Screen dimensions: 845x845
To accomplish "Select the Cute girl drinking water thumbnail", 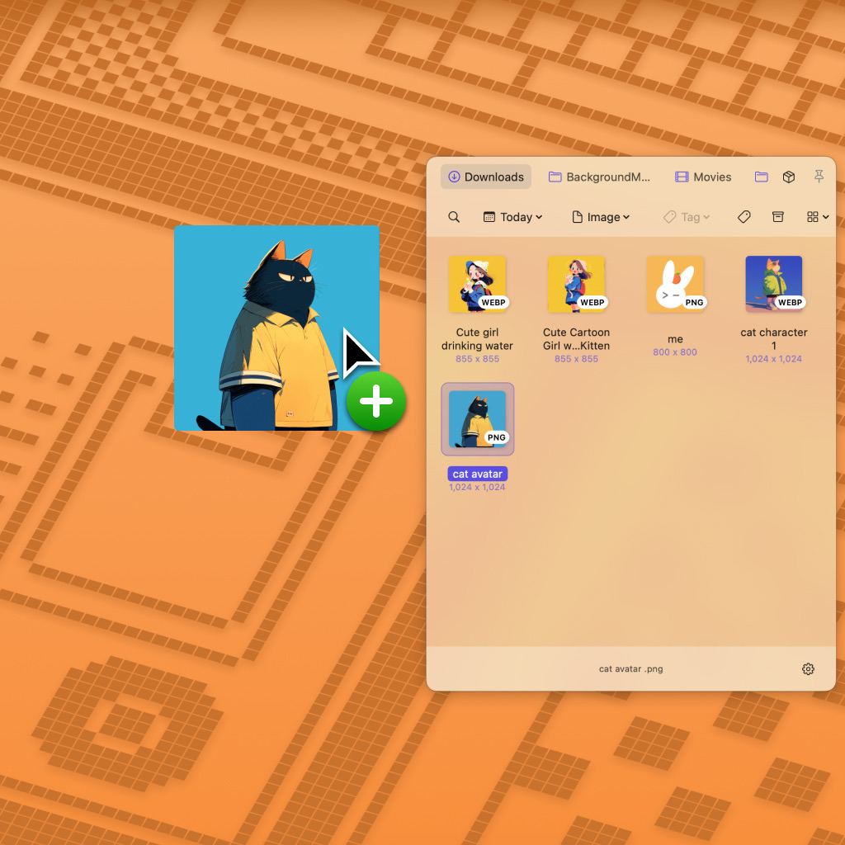I will (x=477, y=283).
